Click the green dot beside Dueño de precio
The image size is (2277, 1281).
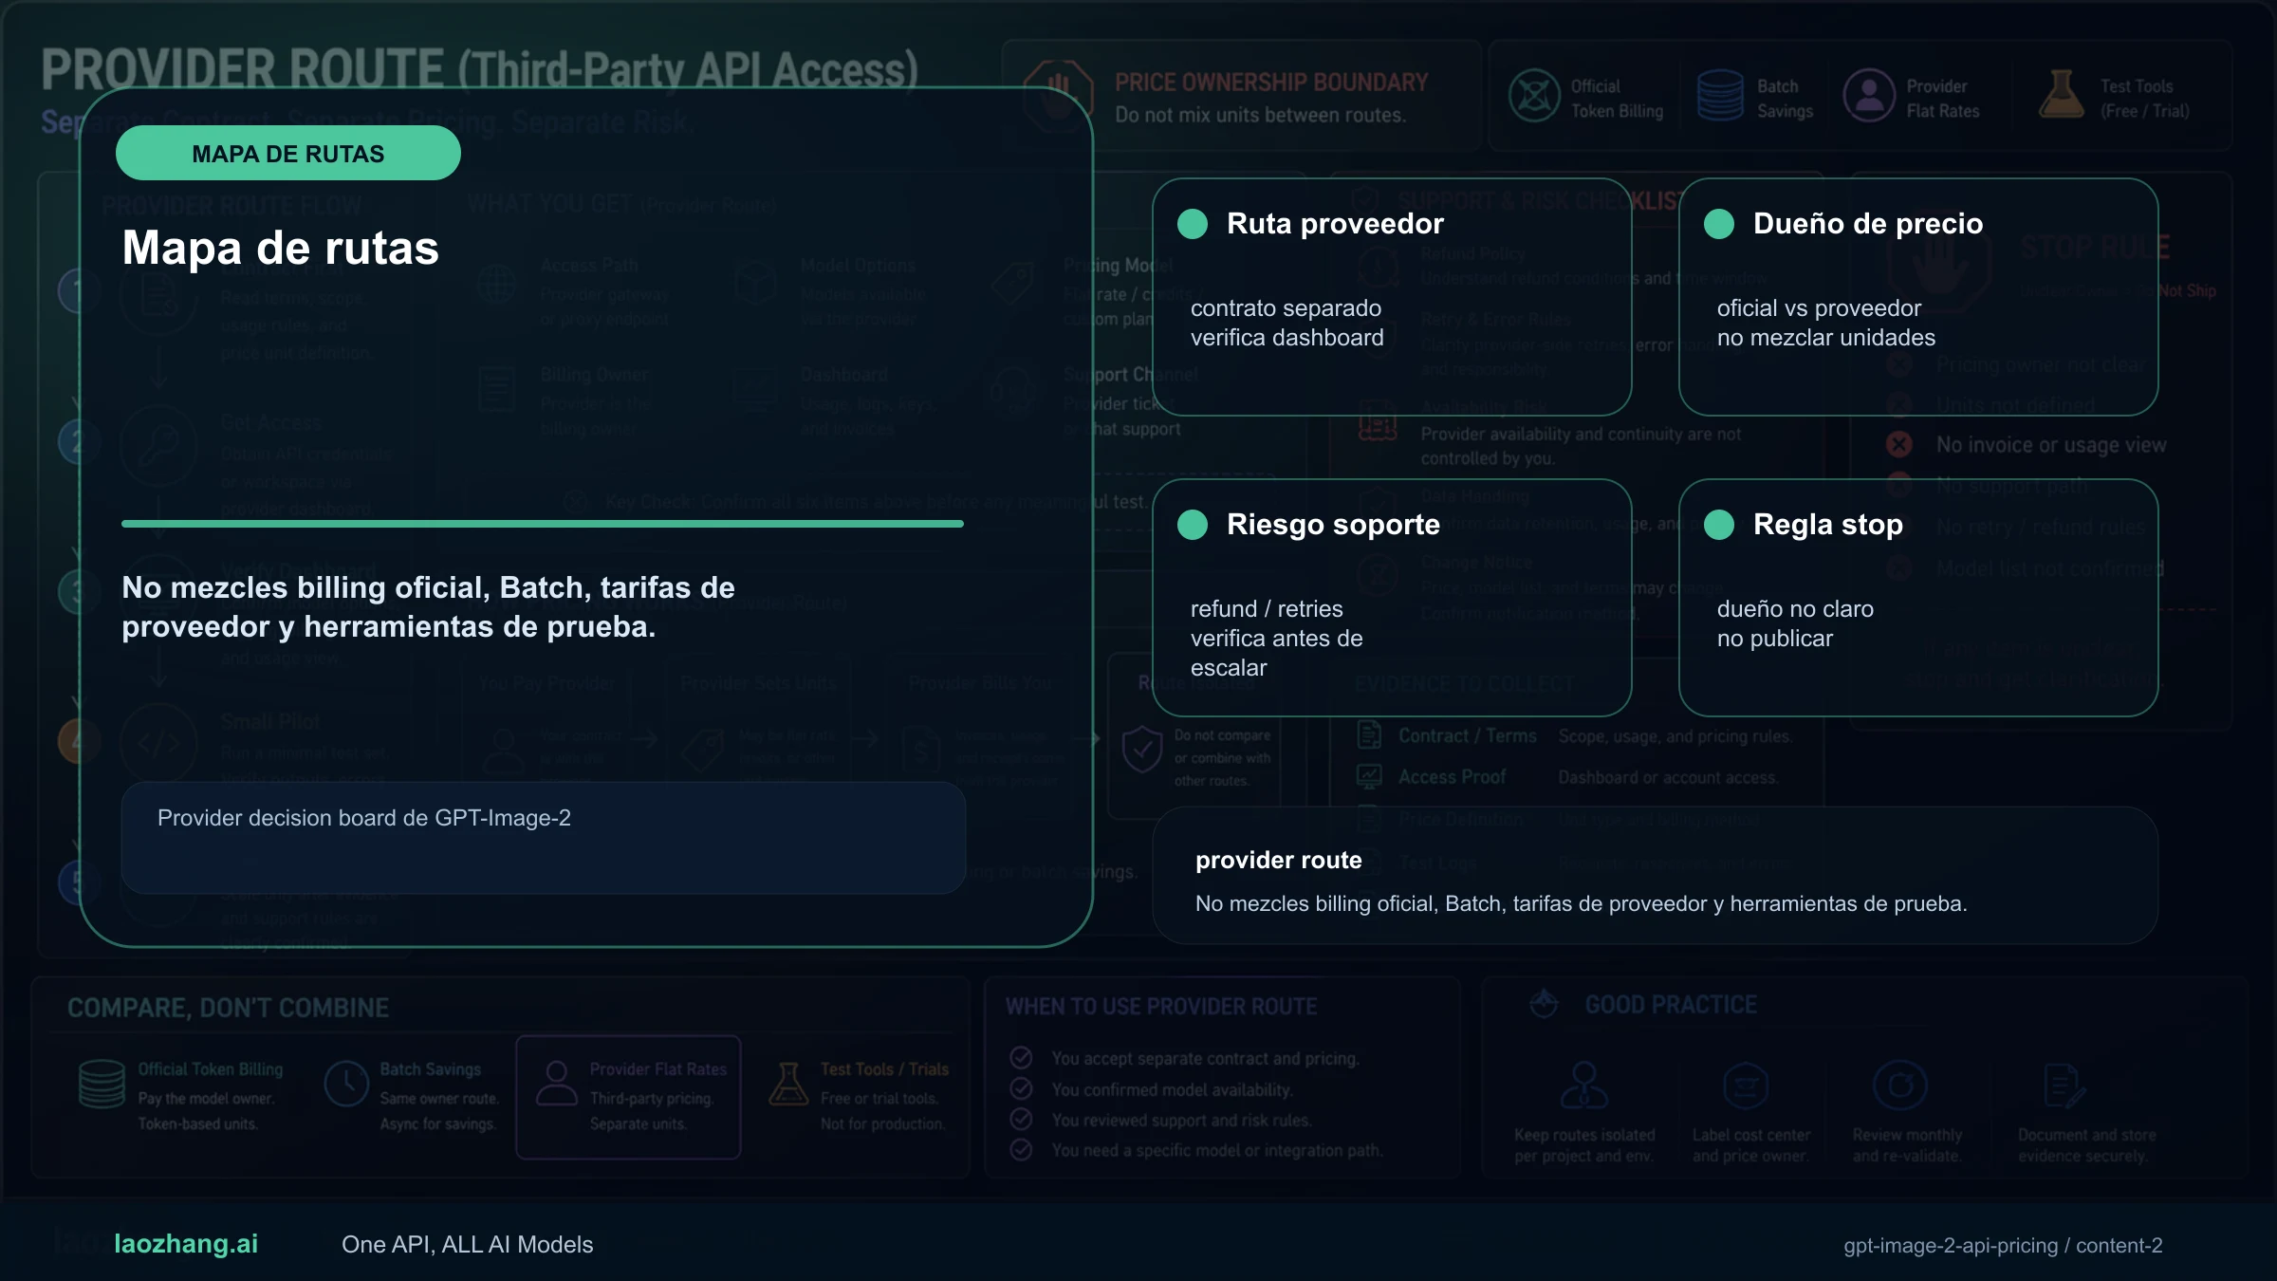tap(1719, 224)
